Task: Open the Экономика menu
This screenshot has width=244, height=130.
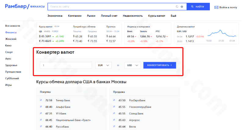Action: click(55, 16)
